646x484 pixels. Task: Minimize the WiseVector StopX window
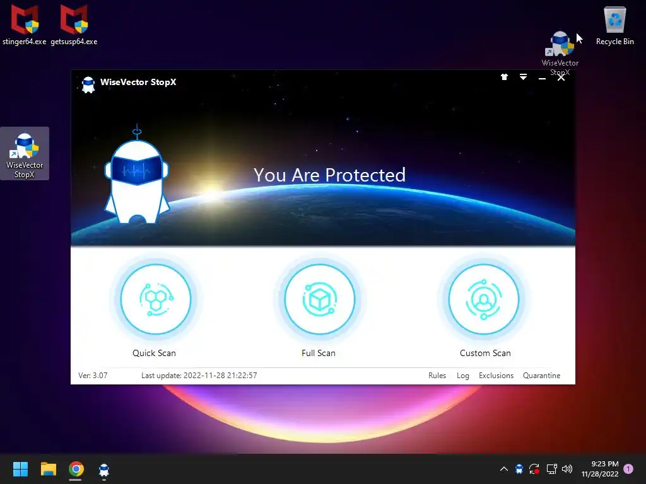coord(542,78)
